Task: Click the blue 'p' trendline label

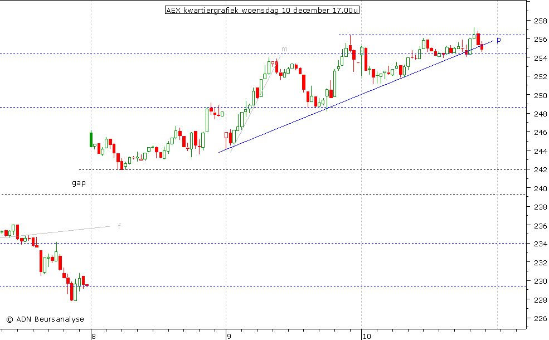Action: click(499, 40)
